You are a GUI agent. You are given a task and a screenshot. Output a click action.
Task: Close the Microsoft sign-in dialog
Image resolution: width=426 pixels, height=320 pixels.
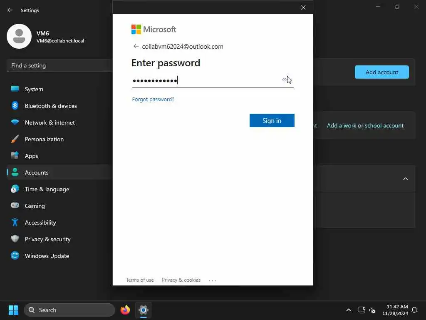303,7
